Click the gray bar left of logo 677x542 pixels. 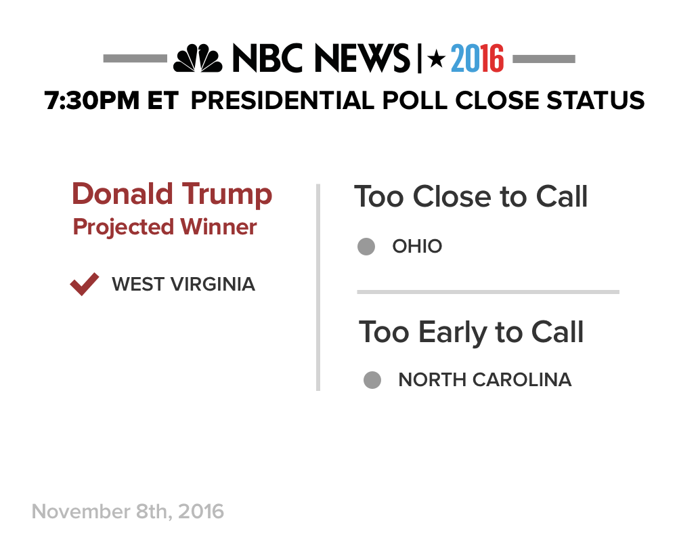pos(135,58)
